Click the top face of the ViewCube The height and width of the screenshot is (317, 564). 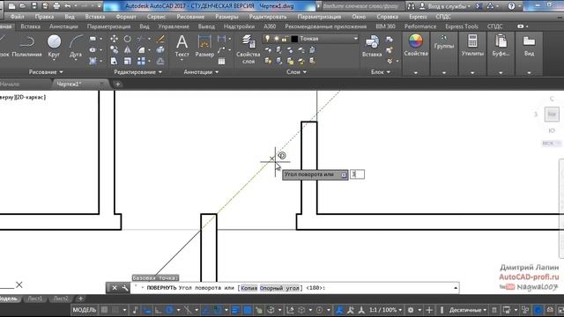[552, 114]
